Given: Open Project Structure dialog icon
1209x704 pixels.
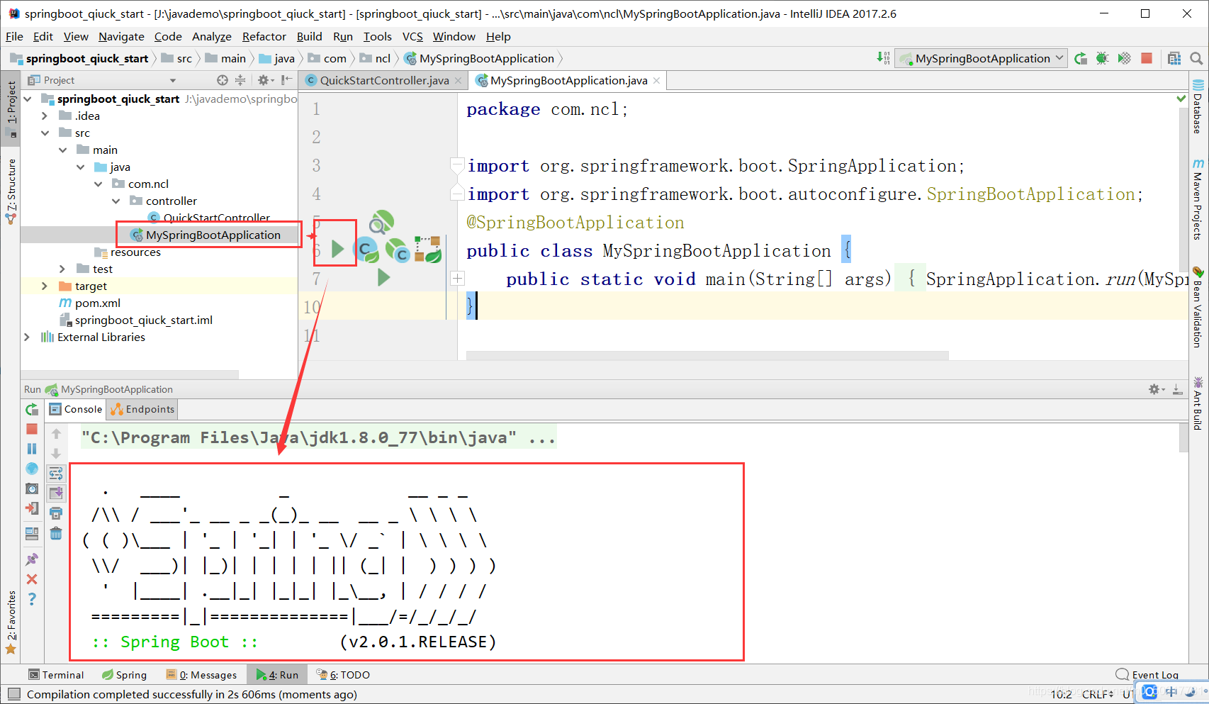Looking at the screenshot, I should click(x=1174, y=58).
